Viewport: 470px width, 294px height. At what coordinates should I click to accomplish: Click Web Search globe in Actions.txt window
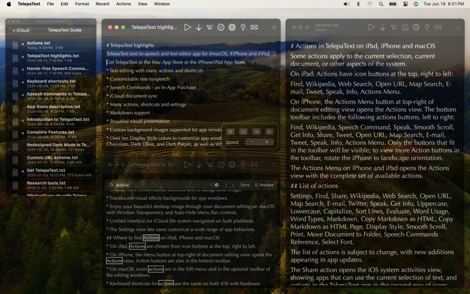point(416,27)
